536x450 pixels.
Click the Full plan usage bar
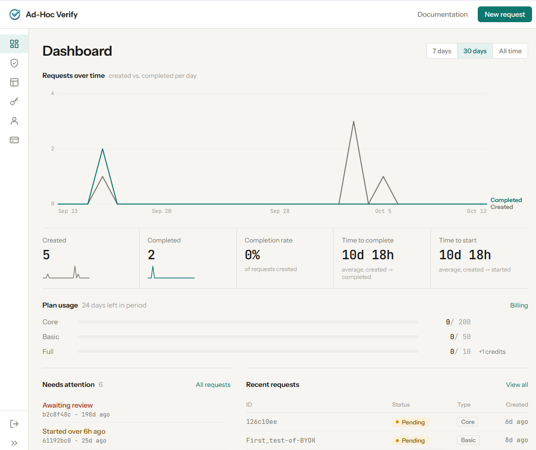[x=248, y=351]
